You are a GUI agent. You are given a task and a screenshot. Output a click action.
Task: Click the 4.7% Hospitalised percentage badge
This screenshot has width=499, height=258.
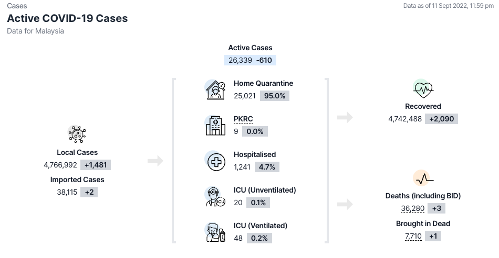pyautogui.click(x=267, y=167)
